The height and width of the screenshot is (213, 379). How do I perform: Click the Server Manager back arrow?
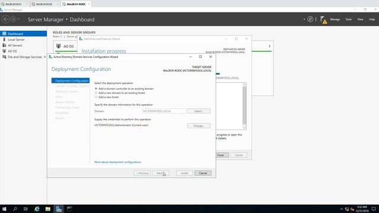[x=6, y=19]
